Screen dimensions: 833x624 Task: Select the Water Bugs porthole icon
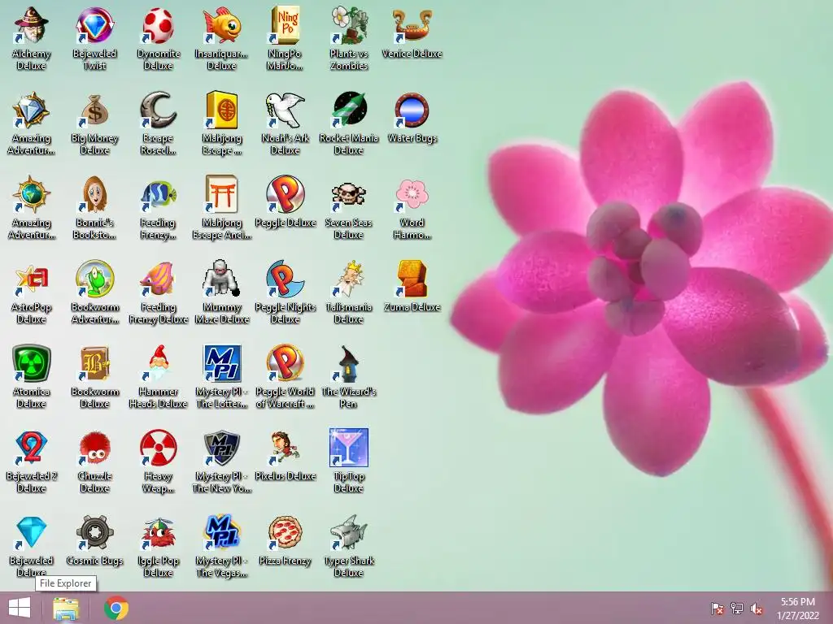point(412,110)
